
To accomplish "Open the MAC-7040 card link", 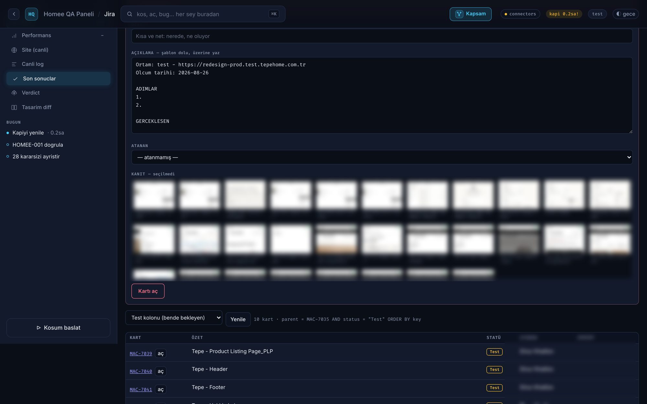I will click(141, 371).
